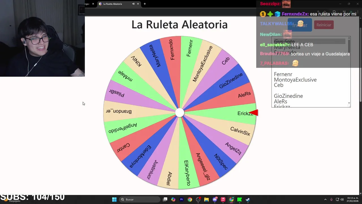Open Kick app from the taskbar
Image resolution: width=362 pixels, height=204 pixels.
(x=240, y=199)
